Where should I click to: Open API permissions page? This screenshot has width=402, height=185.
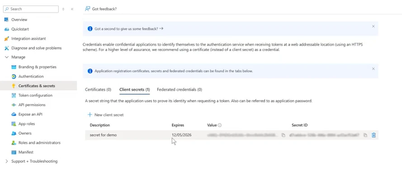coord(32,105)
